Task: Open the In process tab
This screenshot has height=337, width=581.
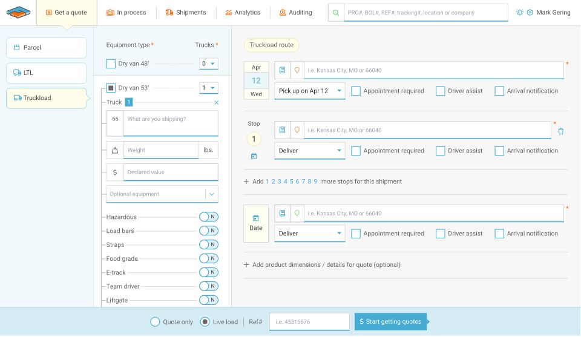Action: tap(126, 13)
